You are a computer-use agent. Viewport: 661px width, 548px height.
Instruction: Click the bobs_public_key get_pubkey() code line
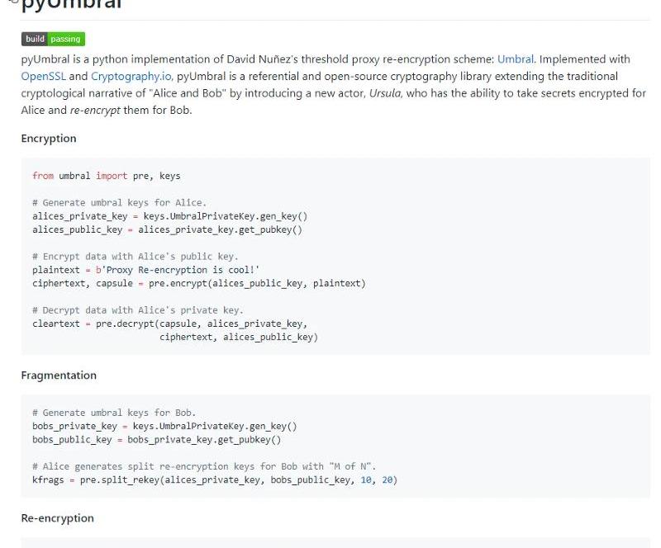point(157,440)
